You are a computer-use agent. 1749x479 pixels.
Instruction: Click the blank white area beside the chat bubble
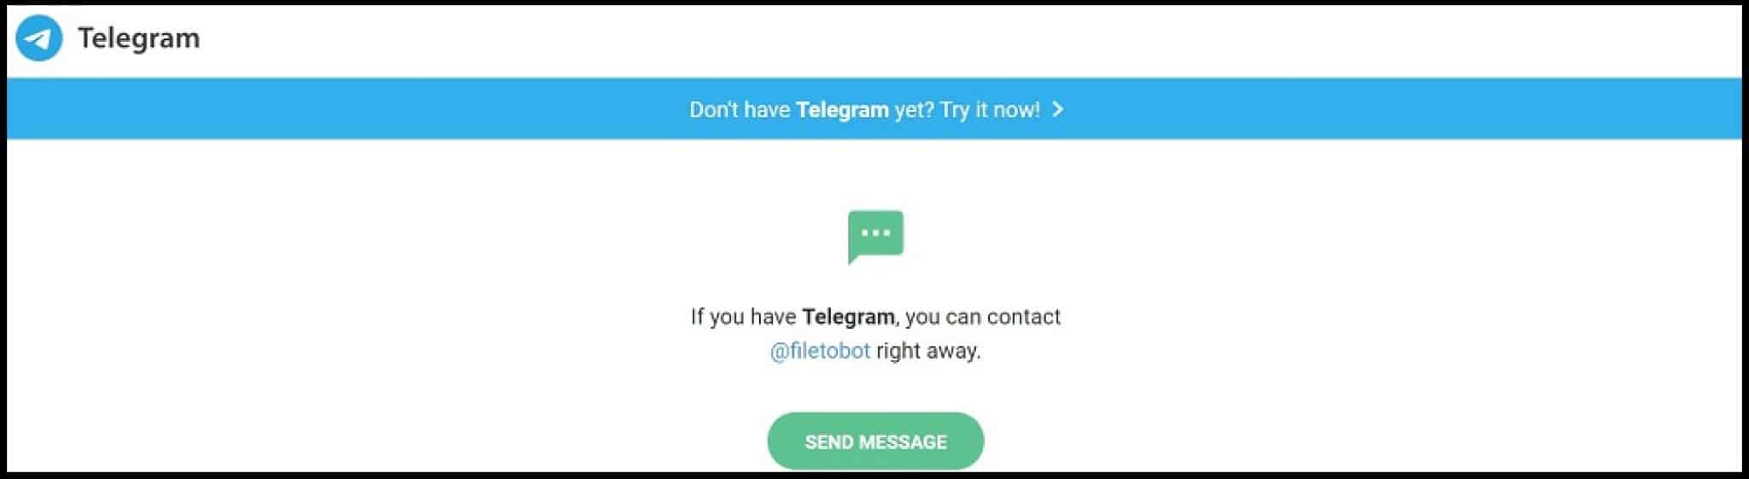click(1281, 237)
